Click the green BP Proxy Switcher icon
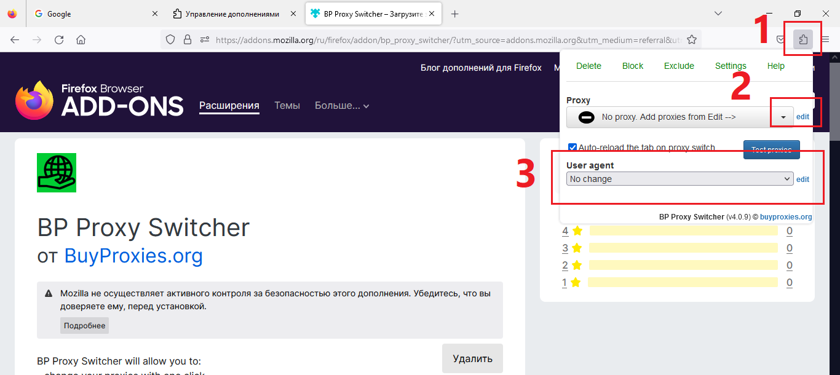The width and height of the screenshot is (840, 375). [x=57, y=173]
